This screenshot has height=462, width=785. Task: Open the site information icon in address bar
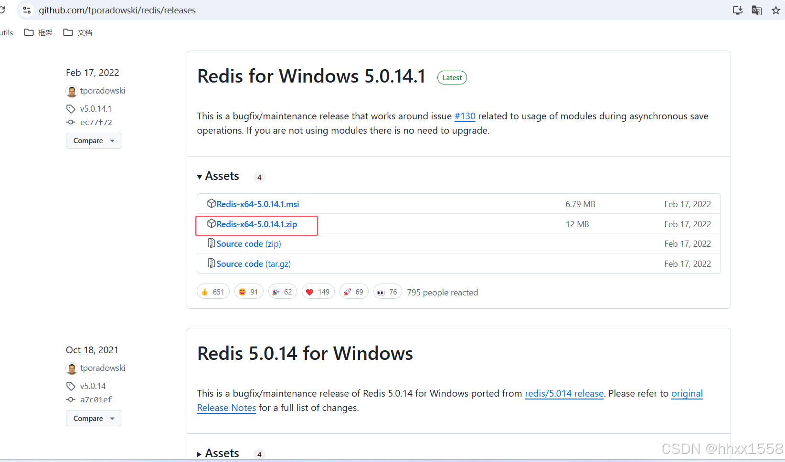[x=27, y=10]
